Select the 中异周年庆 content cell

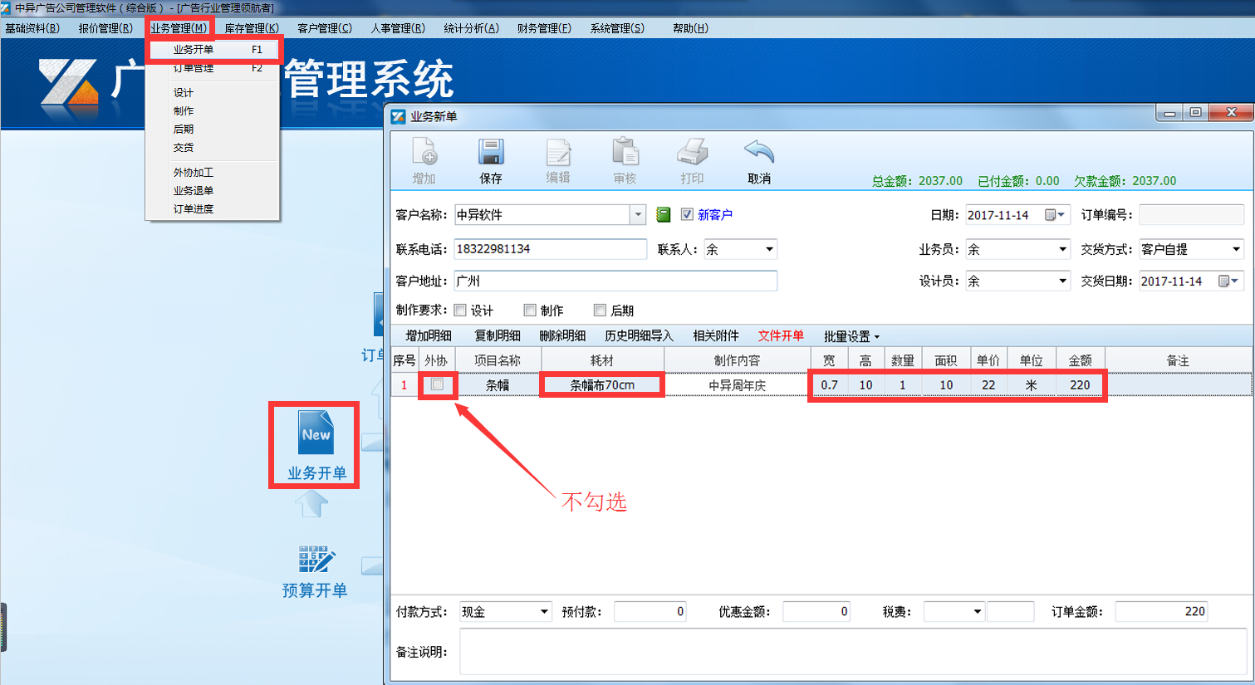[x=737, y=385]
